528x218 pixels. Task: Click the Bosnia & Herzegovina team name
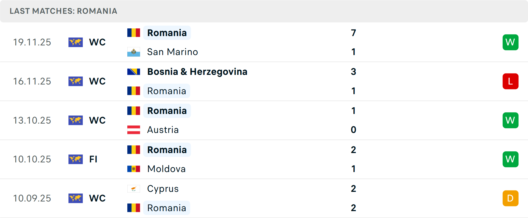click(x=197, y=71)
